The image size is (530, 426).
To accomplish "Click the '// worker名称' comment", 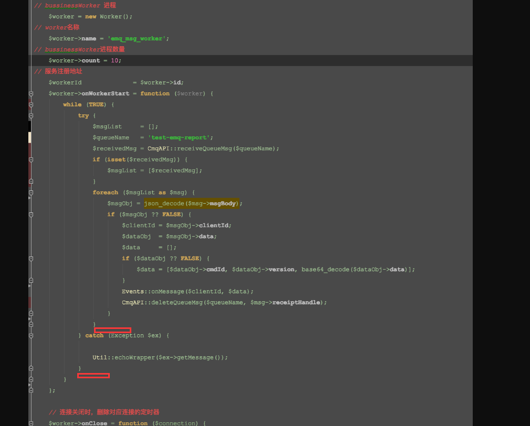I will [57, 27].
